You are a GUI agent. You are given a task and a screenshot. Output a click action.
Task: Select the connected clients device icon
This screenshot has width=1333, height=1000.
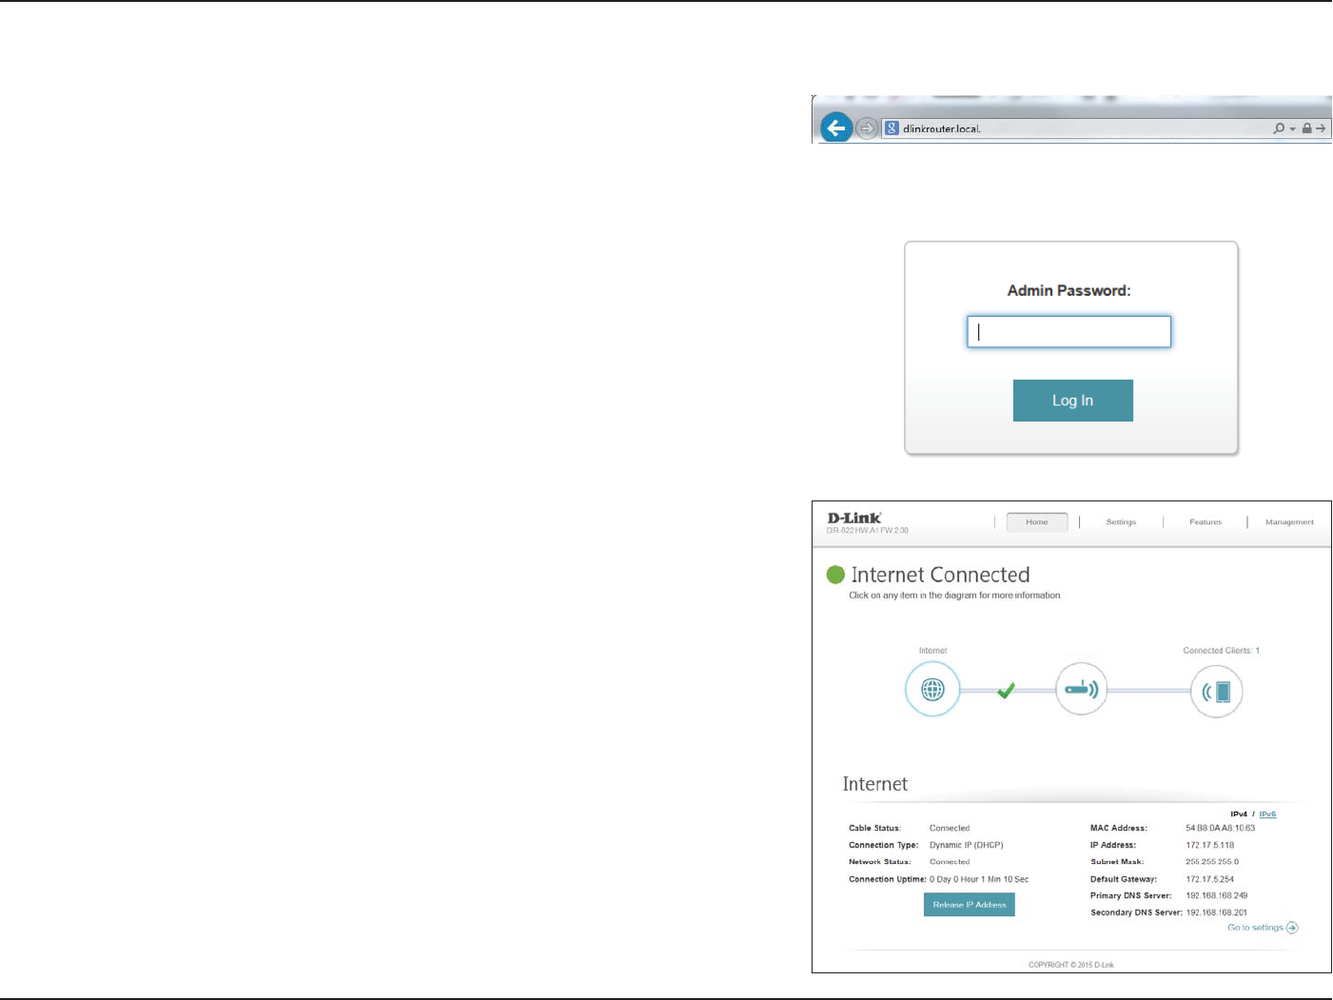1217,691
